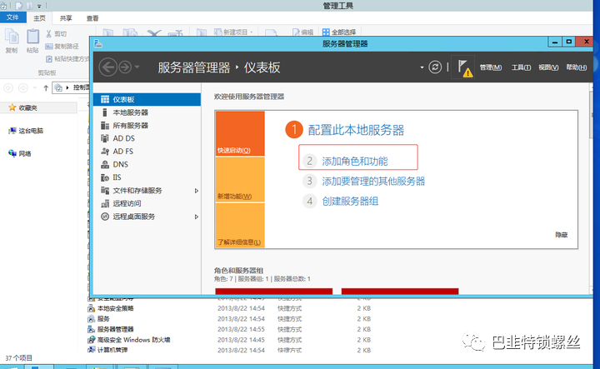
Task: Open Quick Access Toolbar dropdown in Explorer
Action: pyautogui.click(x=39, y=6)
